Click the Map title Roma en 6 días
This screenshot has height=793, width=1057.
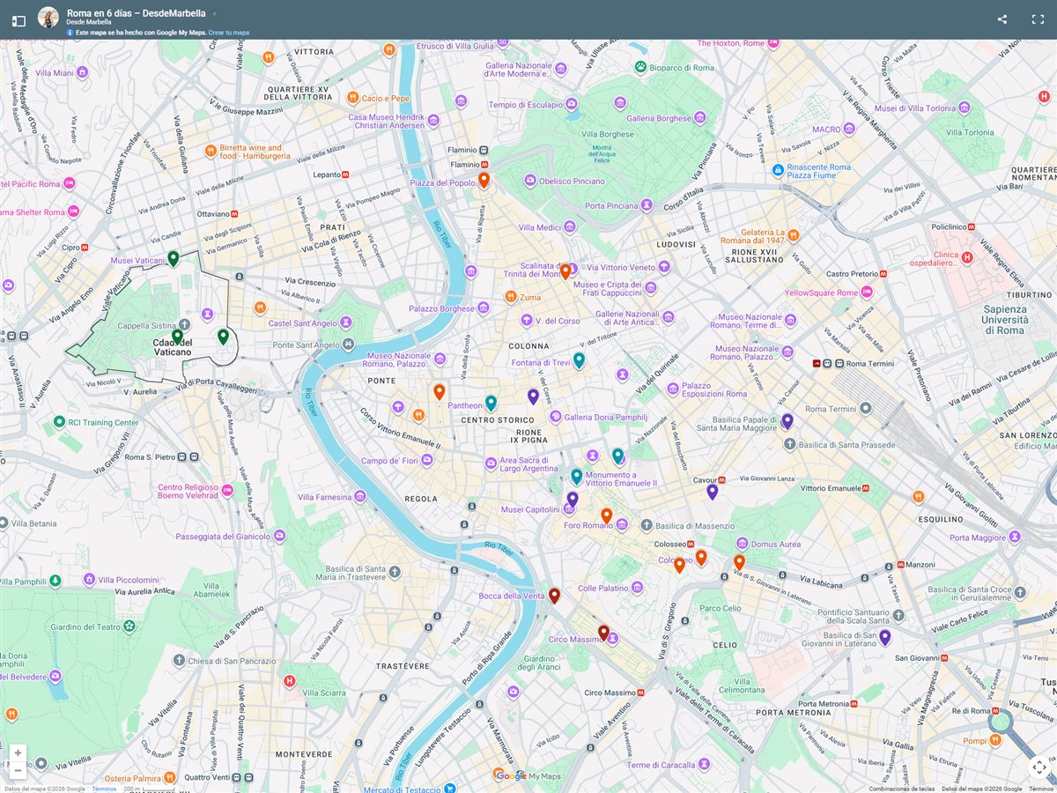137,13
